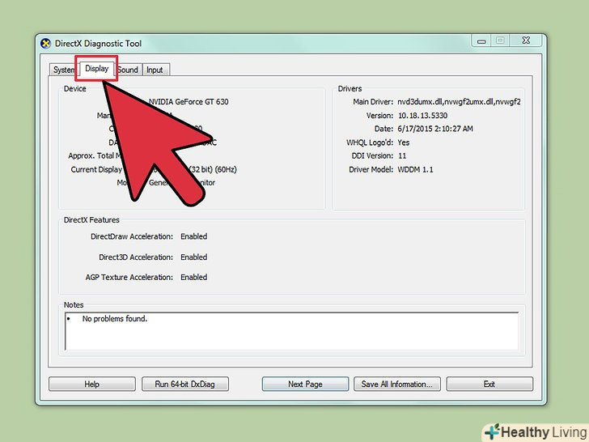Go to Next Page
This screenshot has width=589, height=442.
pos(305,384)
